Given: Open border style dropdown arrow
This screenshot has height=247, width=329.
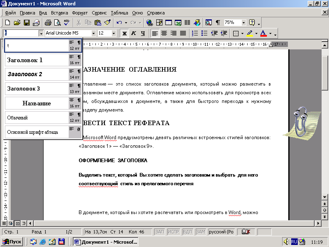Looking at the screenshot, I should (242, 33).
